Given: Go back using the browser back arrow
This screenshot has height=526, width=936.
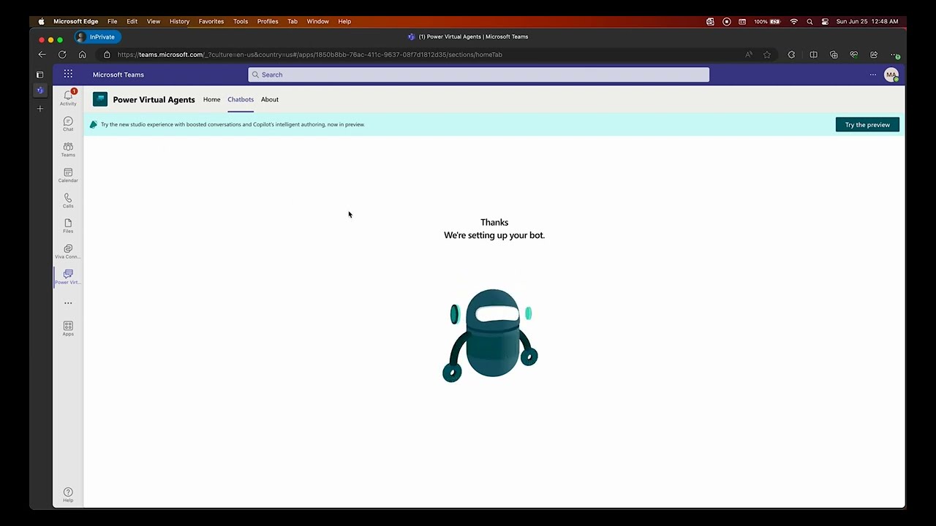Looking at the screenshot, I should (42, 54).
